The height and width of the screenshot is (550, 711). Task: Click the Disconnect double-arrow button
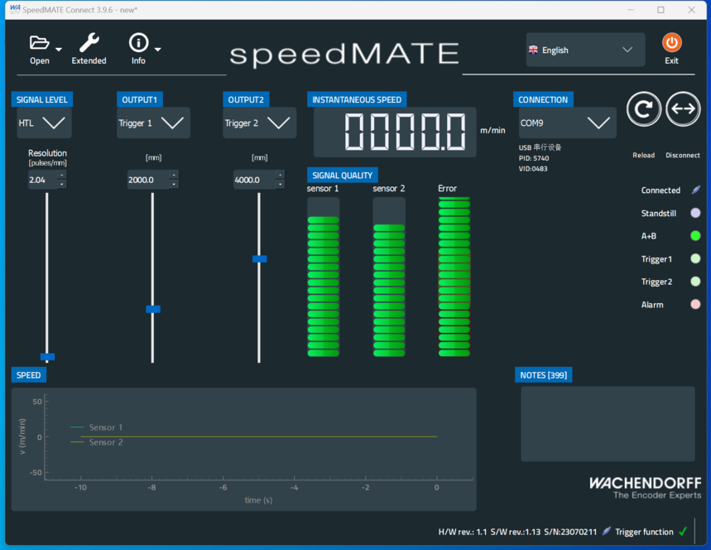click(683, 109)
